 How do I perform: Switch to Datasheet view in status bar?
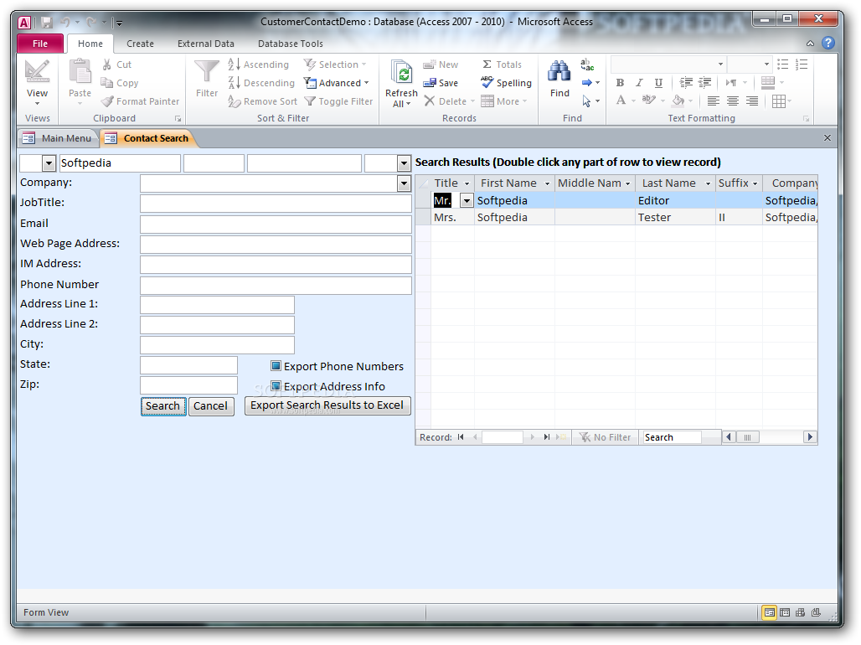coord(785,612)
